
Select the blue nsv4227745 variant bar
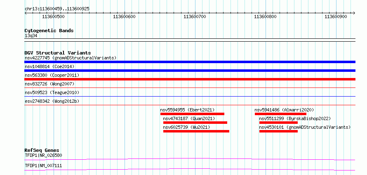tap(190, 62)
